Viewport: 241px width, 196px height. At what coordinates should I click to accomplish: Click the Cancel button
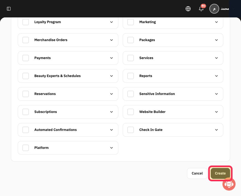click(197, 173)
